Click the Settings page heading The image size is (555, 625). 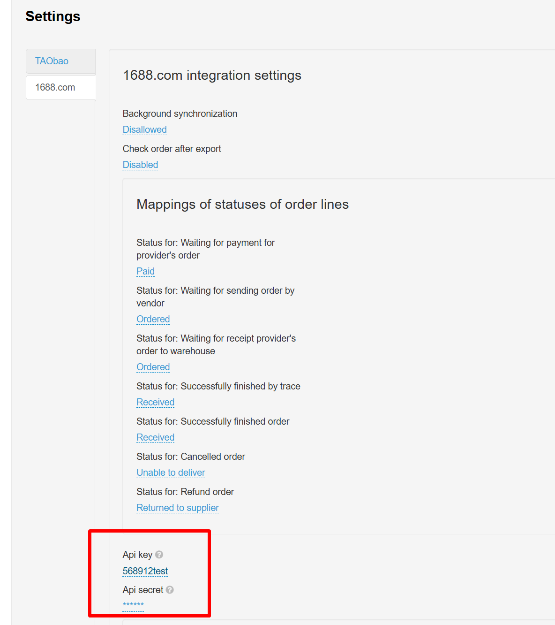tap(53, 16)
